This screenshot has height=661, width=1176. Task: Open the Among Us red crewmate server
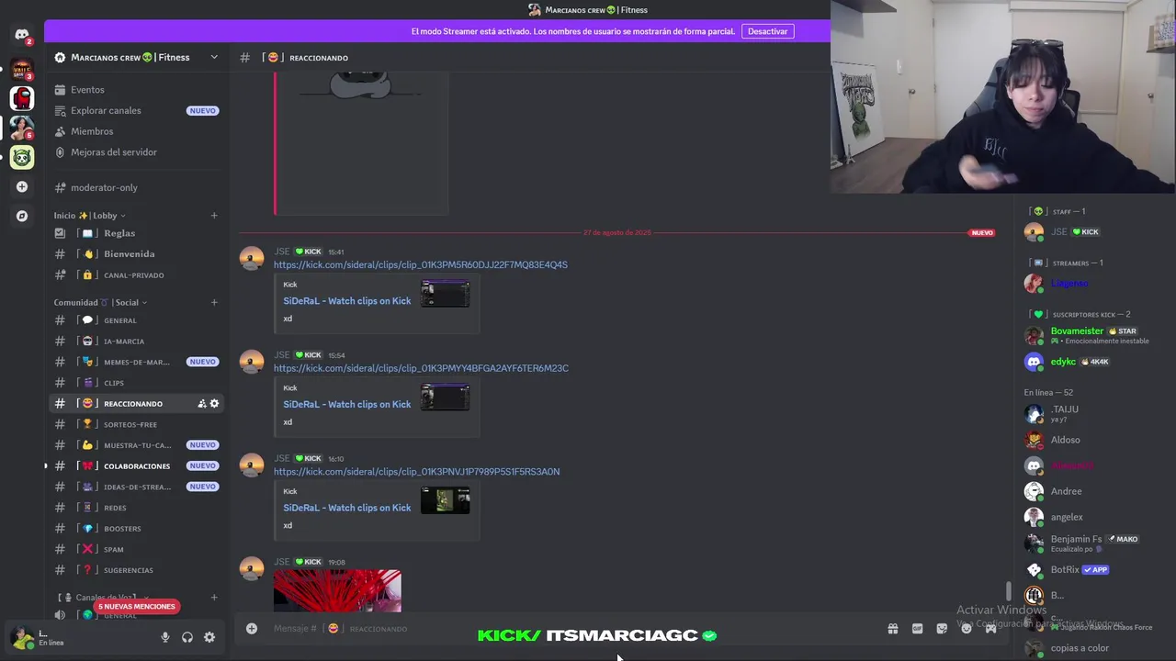coord(22,97)
